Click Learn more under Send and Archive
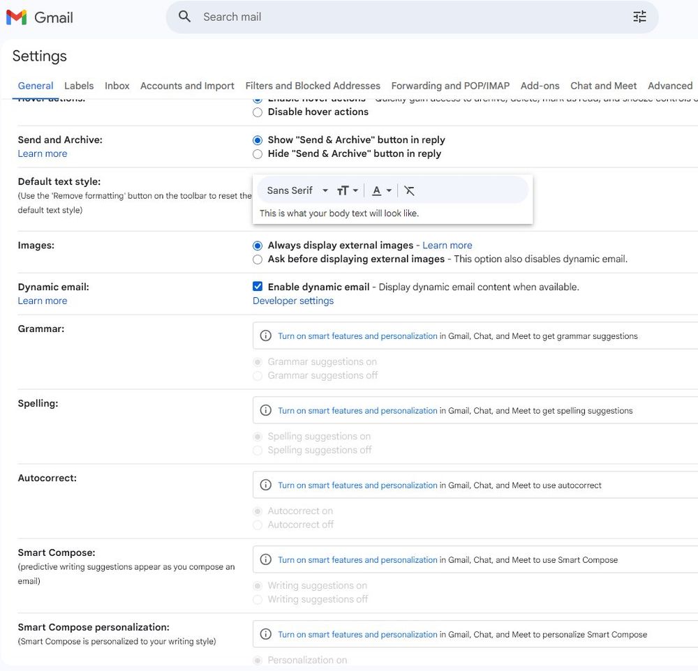 tap(43, 153)
